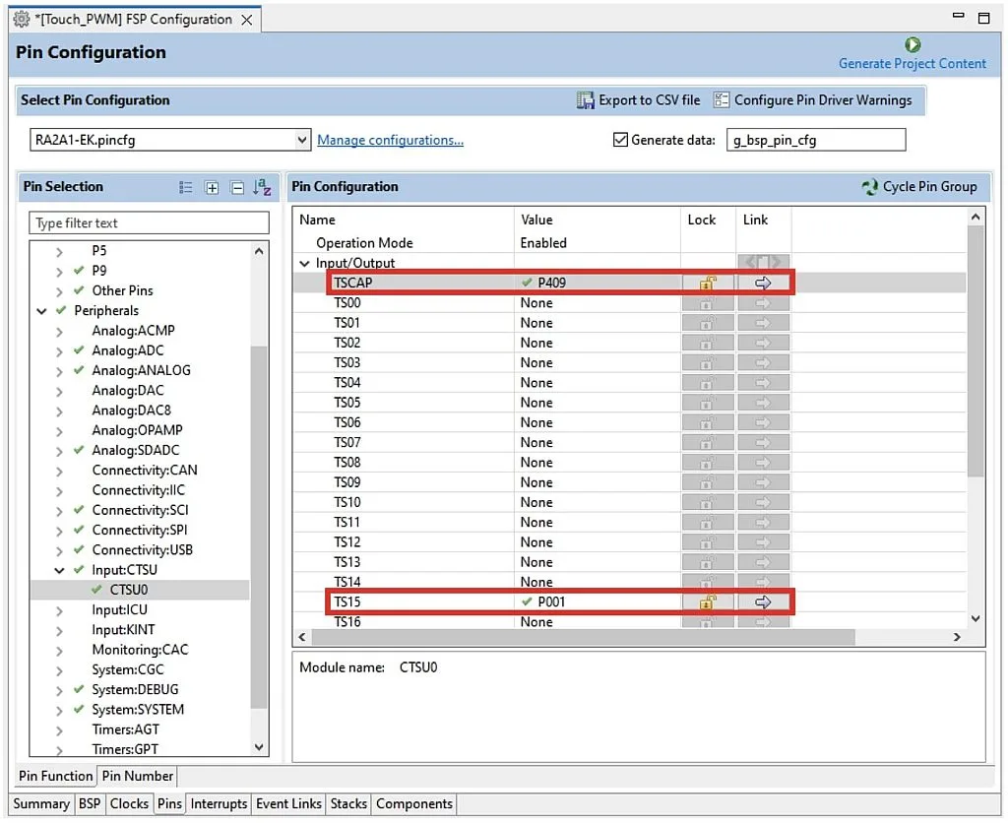Expand all items in Pin Selection
This screenshot has width=1008, height=823.
tap(212, 187)
